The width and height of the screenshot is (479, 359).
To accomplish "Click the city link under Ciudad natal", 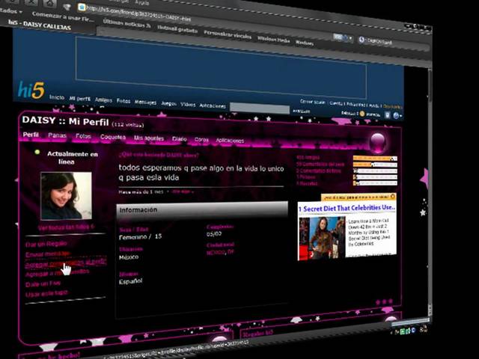I will 220,252.
